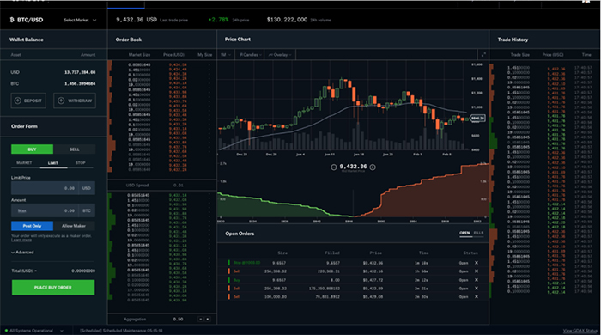This screenshot has height=335, width=601.
Task: Switch order form to Sell
Action: coord(75,149)
